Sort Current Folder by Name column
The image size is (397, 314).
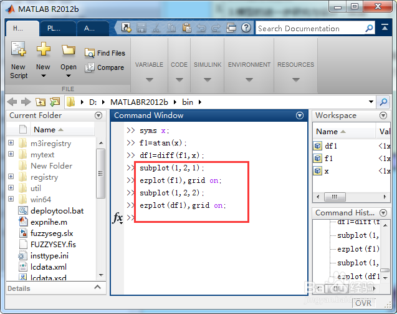62,130
